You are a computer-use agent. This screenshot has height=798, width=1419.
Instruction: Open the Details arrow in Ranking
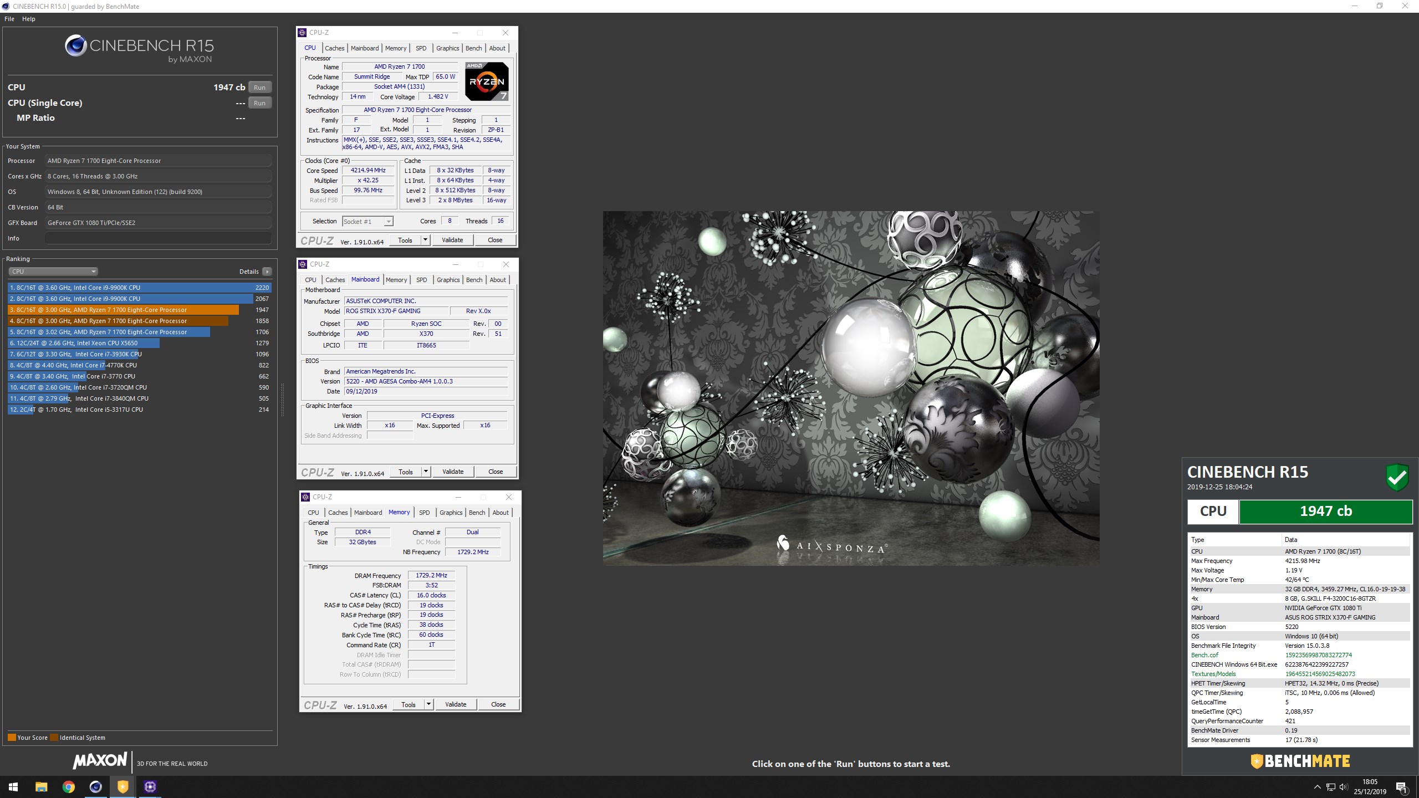[x=267, y=272]
